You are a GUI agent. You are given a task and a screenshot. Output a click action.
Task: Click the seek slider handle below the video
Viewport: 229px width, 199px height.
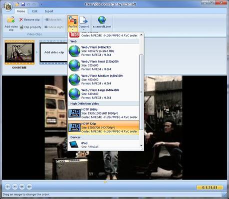(x=105, y=182)
